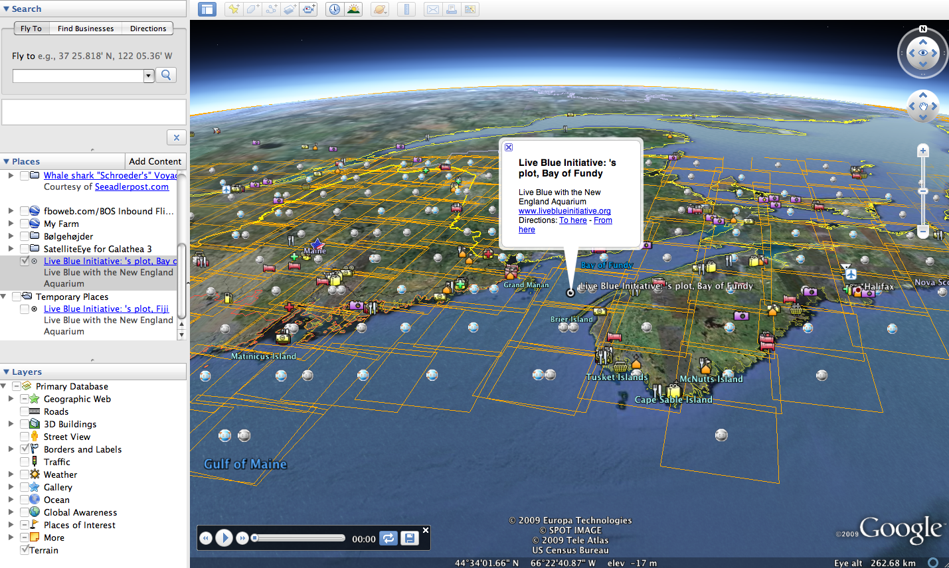Click the Record a Tour camera icon
The image size is (949, 568).
308,9
